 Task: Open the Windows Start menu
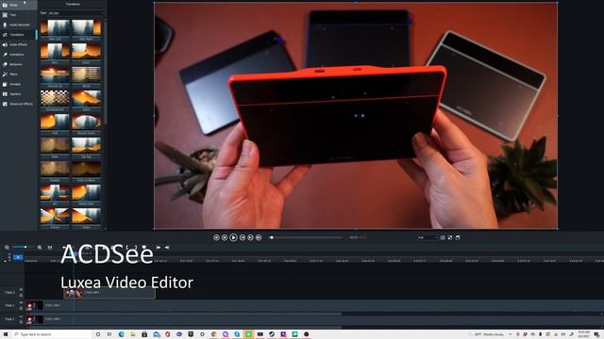pos(6,334)
